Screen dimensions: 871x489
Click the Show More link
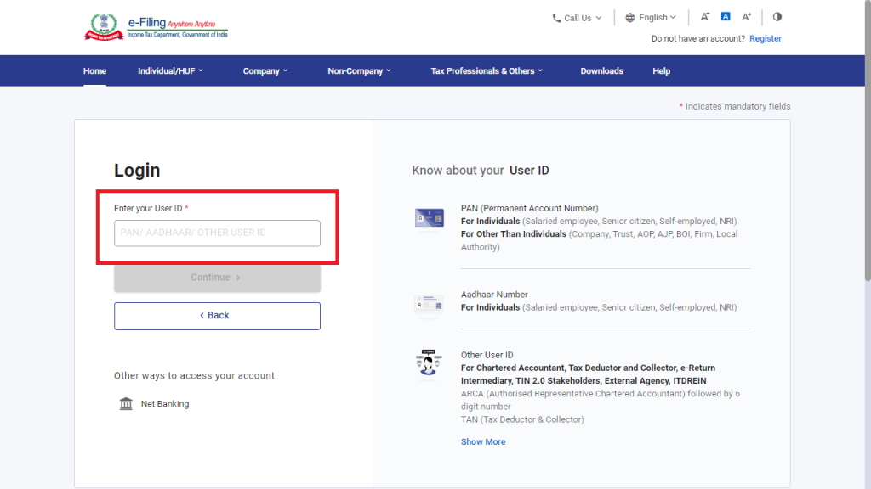click(x=483, y=441)
